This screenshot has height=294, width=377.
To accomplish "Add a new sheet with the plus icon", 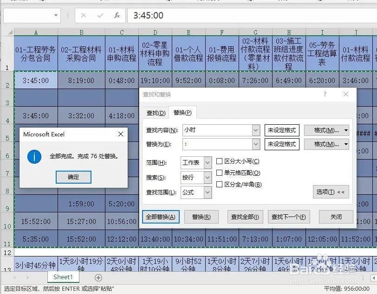I will [98, 278].
